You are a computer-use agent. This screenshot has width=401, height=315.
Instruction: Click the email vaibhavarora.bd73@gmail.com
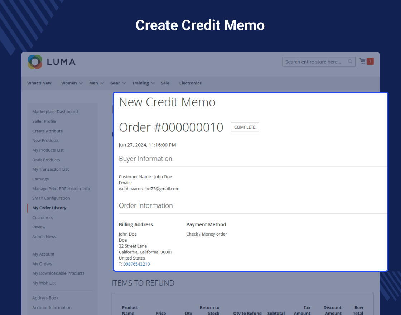pos(149,189)
